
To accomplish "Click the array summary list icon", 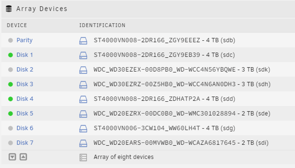I will (x=83, y=157).
